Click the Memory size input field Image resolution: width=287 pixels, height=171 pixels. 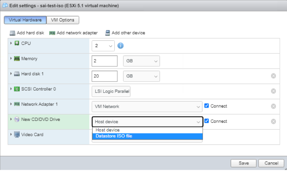104,61
